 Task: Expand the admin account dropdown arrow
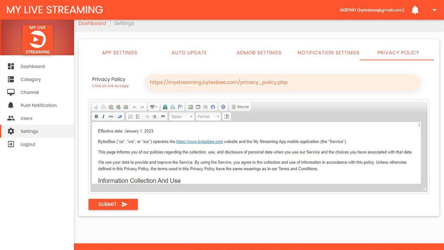tap(434, 10)
